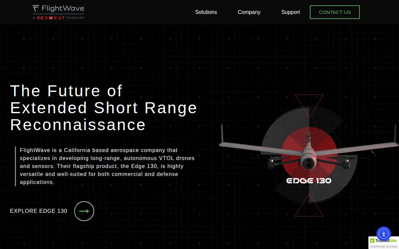Click the hero heading 'The Future of Extended Short Range Reconnaissance'

[104, 108]
